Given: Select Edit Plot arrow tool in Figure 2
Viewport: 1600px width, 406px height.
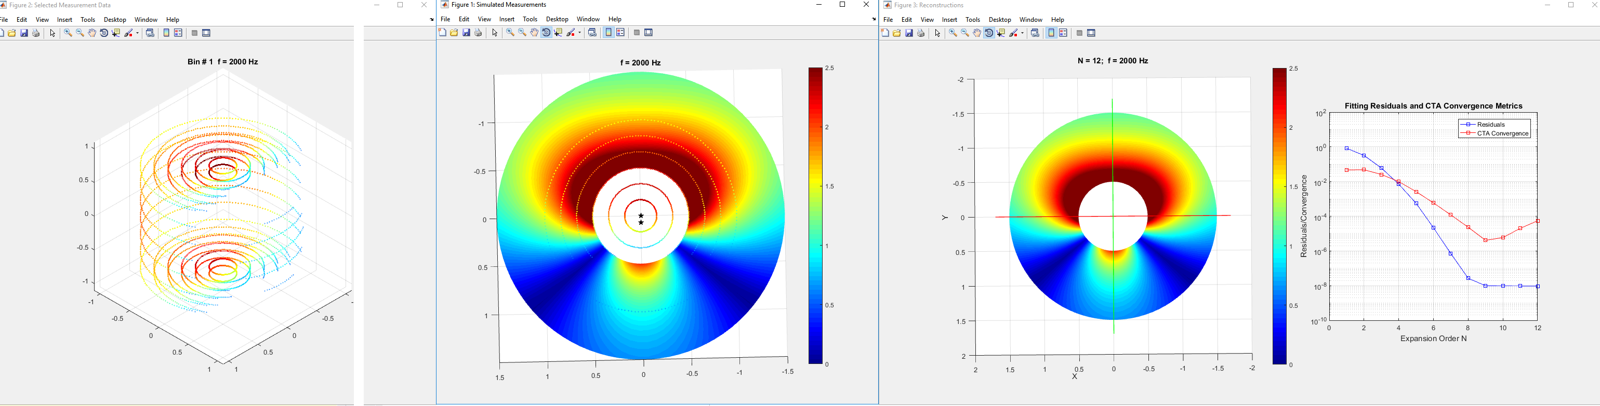Looking at the screenshot, I should 53,33.
